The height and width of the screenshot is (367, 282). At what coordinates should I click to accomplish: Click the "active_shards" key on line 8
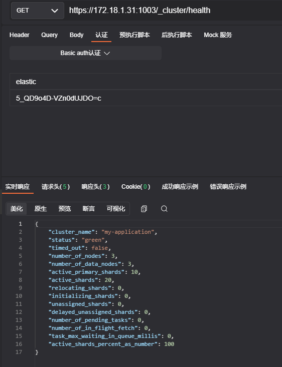[x=73, y=280]
